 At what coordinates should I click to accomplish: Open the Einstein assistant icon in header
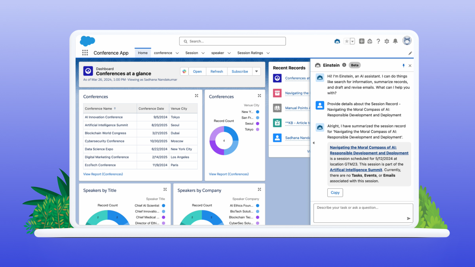(x=338, y=41)
